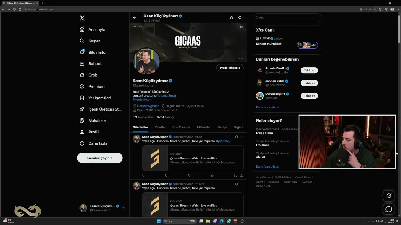Screen dimensions: 401x225
Task: Open account switcher three-dots at bottom
Action: coord(123,208)
